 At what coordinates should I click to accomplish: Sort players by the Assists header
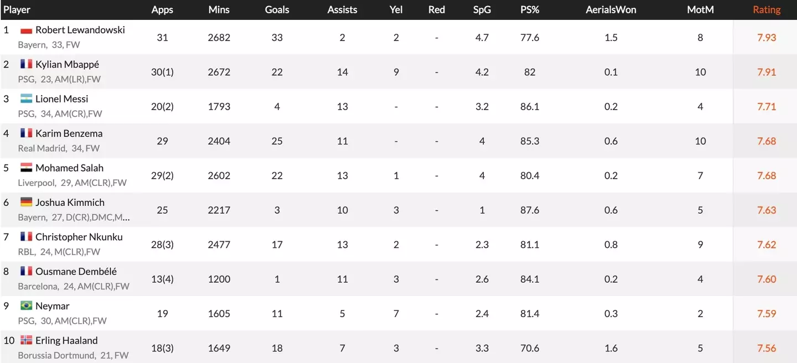coord(342,9)
